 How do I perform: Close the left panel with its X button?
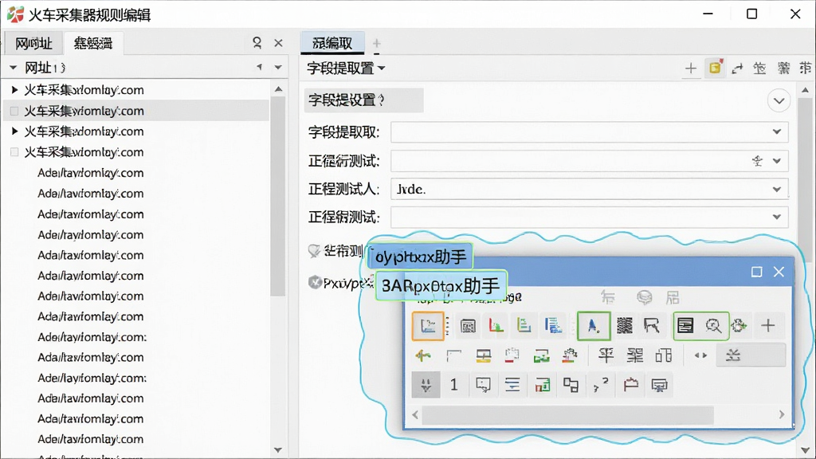(278, 43)
